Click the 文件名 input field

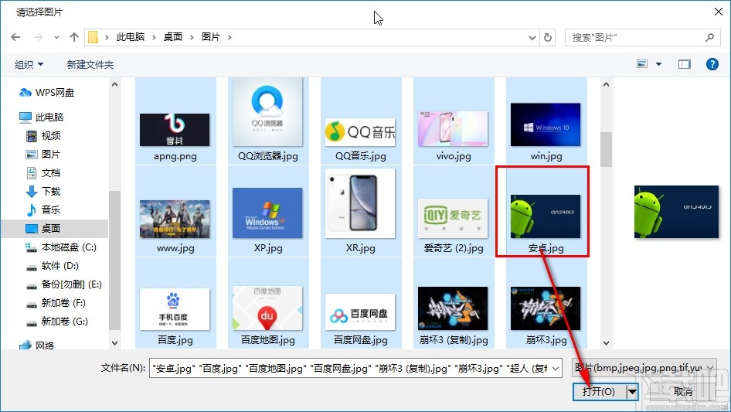click(x=349, y=369)
